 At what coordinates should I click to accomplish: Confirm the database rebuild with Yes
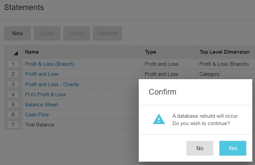(232, 148)
